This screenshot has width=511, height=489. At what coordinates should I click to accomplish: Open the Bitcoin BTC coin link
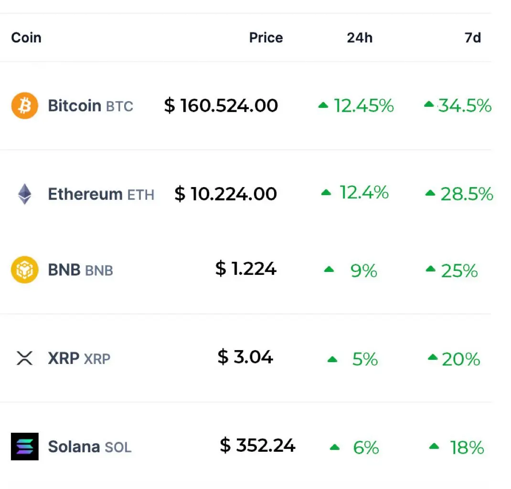point(90,105)
